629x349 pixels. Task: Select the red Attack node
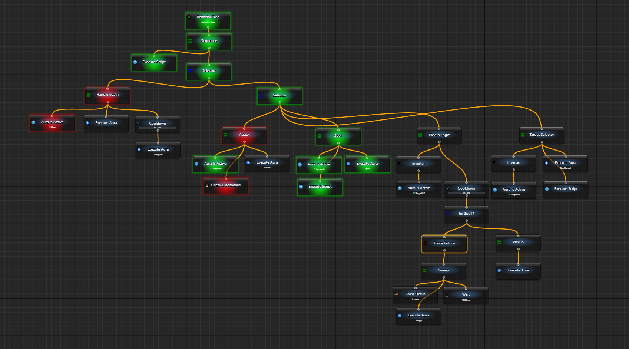244,136
